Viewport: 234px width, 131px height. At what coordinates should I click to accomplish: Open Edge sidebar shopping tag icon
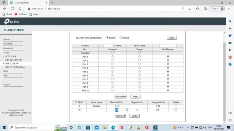(x=230, y=36)
